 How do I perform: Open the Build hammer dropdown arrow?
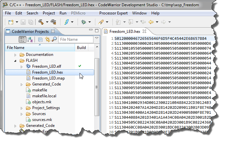click(x=47, y=22)
